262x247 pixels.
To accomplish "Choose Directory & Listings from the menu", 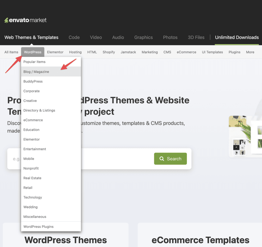I will (x=39, y=110).
